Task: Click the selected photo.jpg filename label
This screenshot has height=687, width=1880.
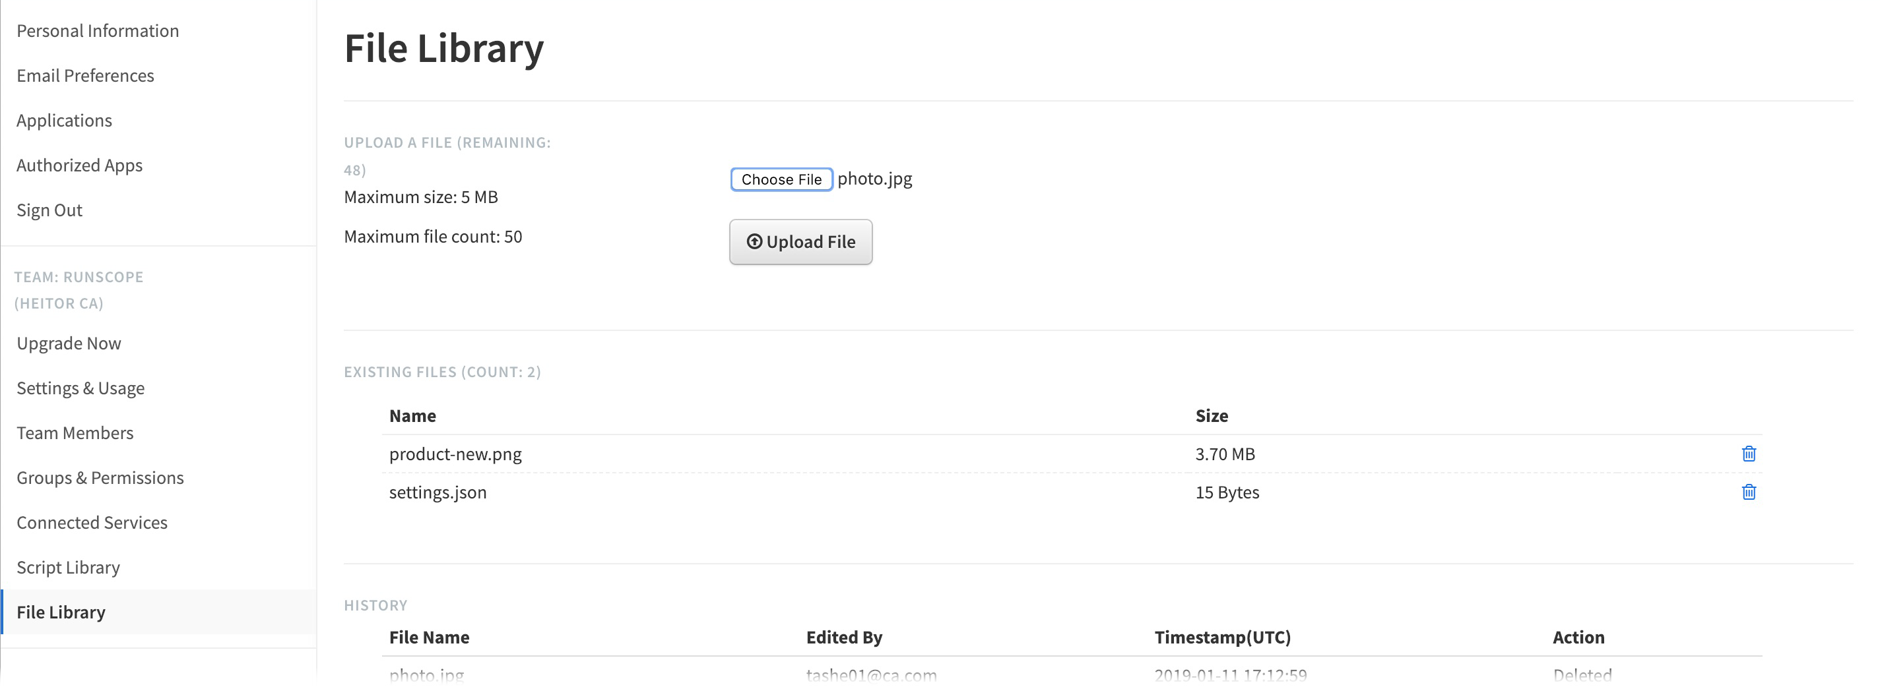Action: pos(874,179)
